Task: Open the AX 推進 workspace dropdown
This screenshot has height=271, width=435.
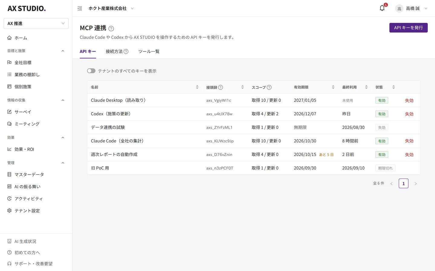Action: 36,23
